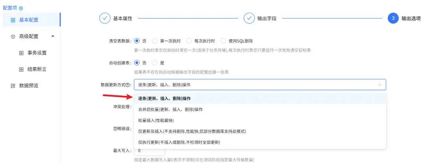The width and height of the screenshot is (432, 163).
Task: Choose 仅更新及插入 option
Action: point(260,132)
